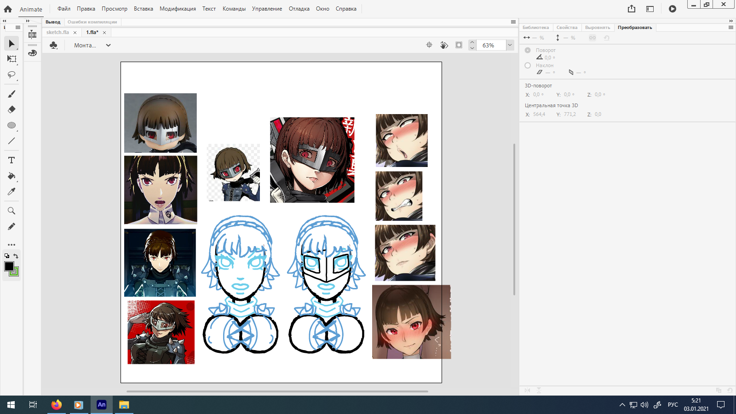Click the green-bordered fill color swatch
The height and width of the screenshot is (414, 736).
15,272
